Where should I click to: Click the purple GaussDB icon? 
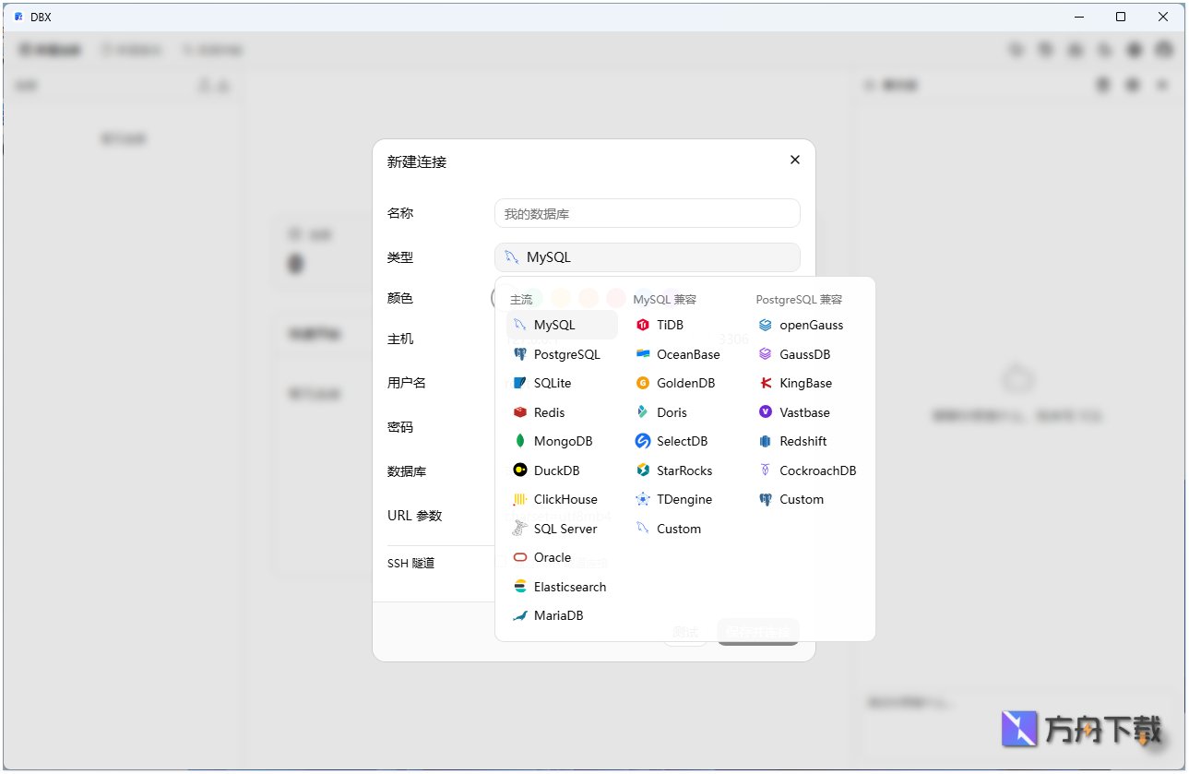[x=766, y=354]
